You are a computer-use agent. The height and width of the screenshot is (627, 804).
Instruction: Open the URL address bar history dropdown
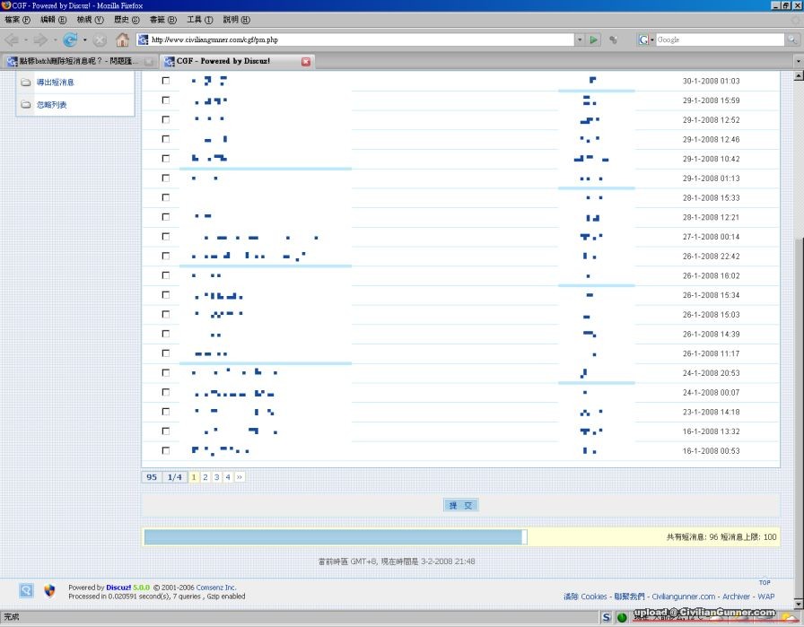point(579,39)
